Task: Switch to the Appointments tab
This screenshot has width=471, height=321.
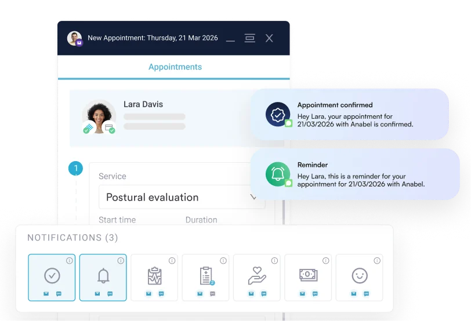Action: (x=175, y=67)
